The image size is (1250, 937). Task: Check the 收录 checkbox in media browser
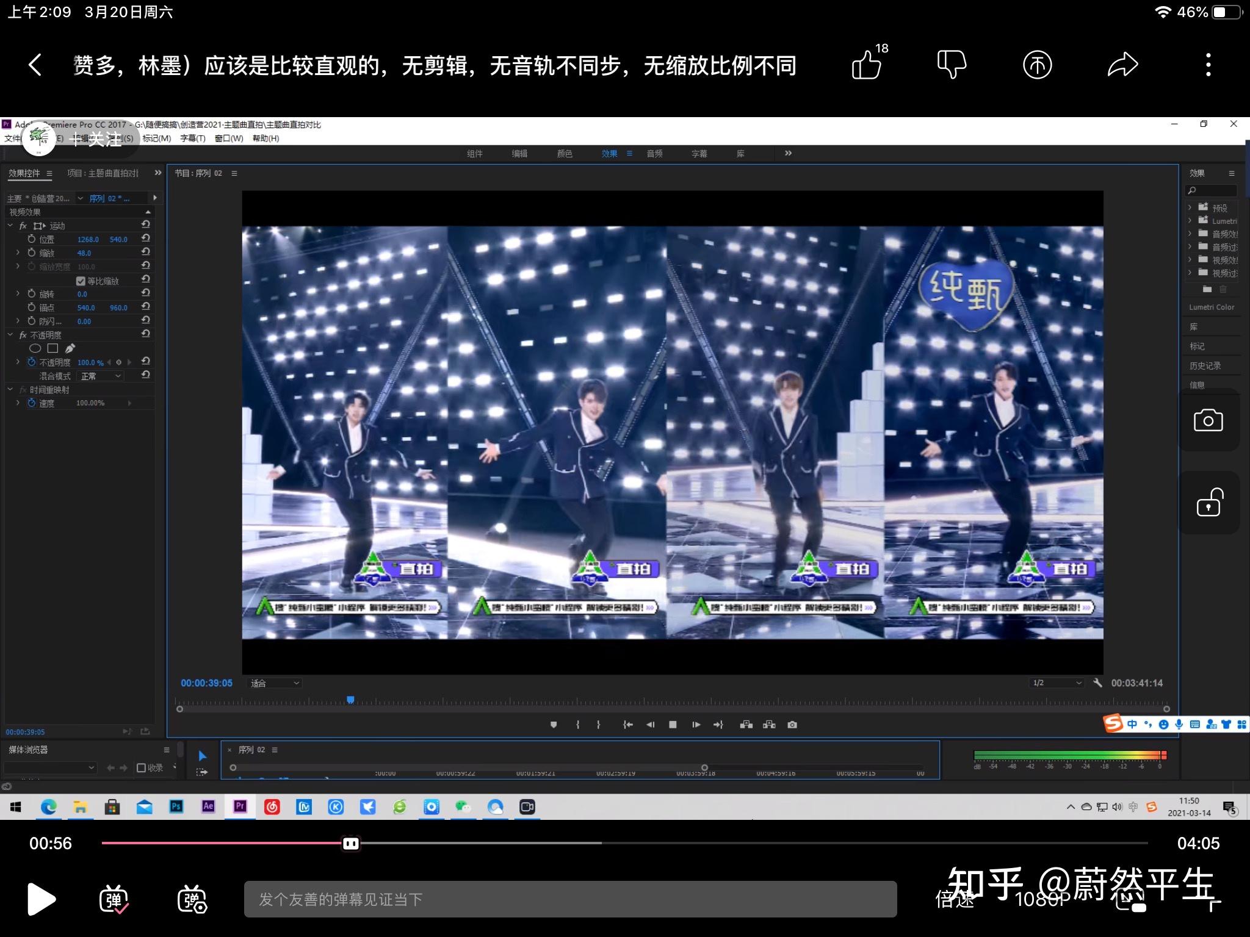tap(141, 767)
